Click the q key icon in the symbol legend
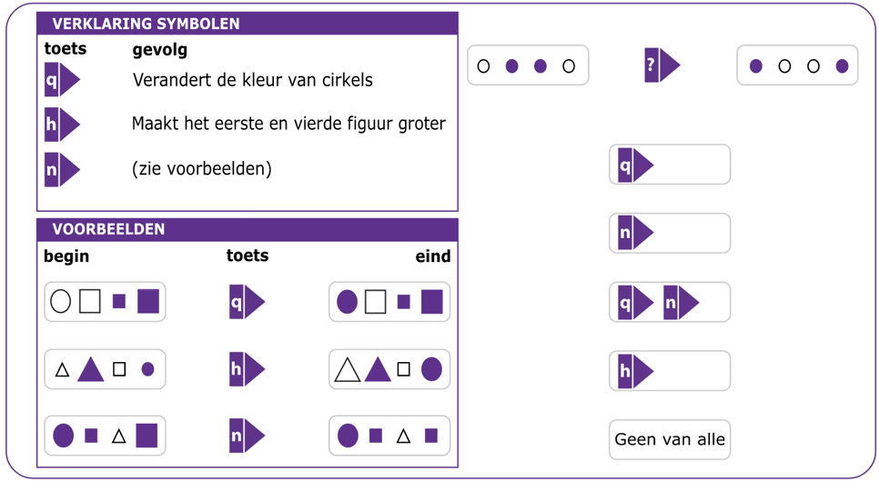The image size is (879, 482). coord(62,80)
